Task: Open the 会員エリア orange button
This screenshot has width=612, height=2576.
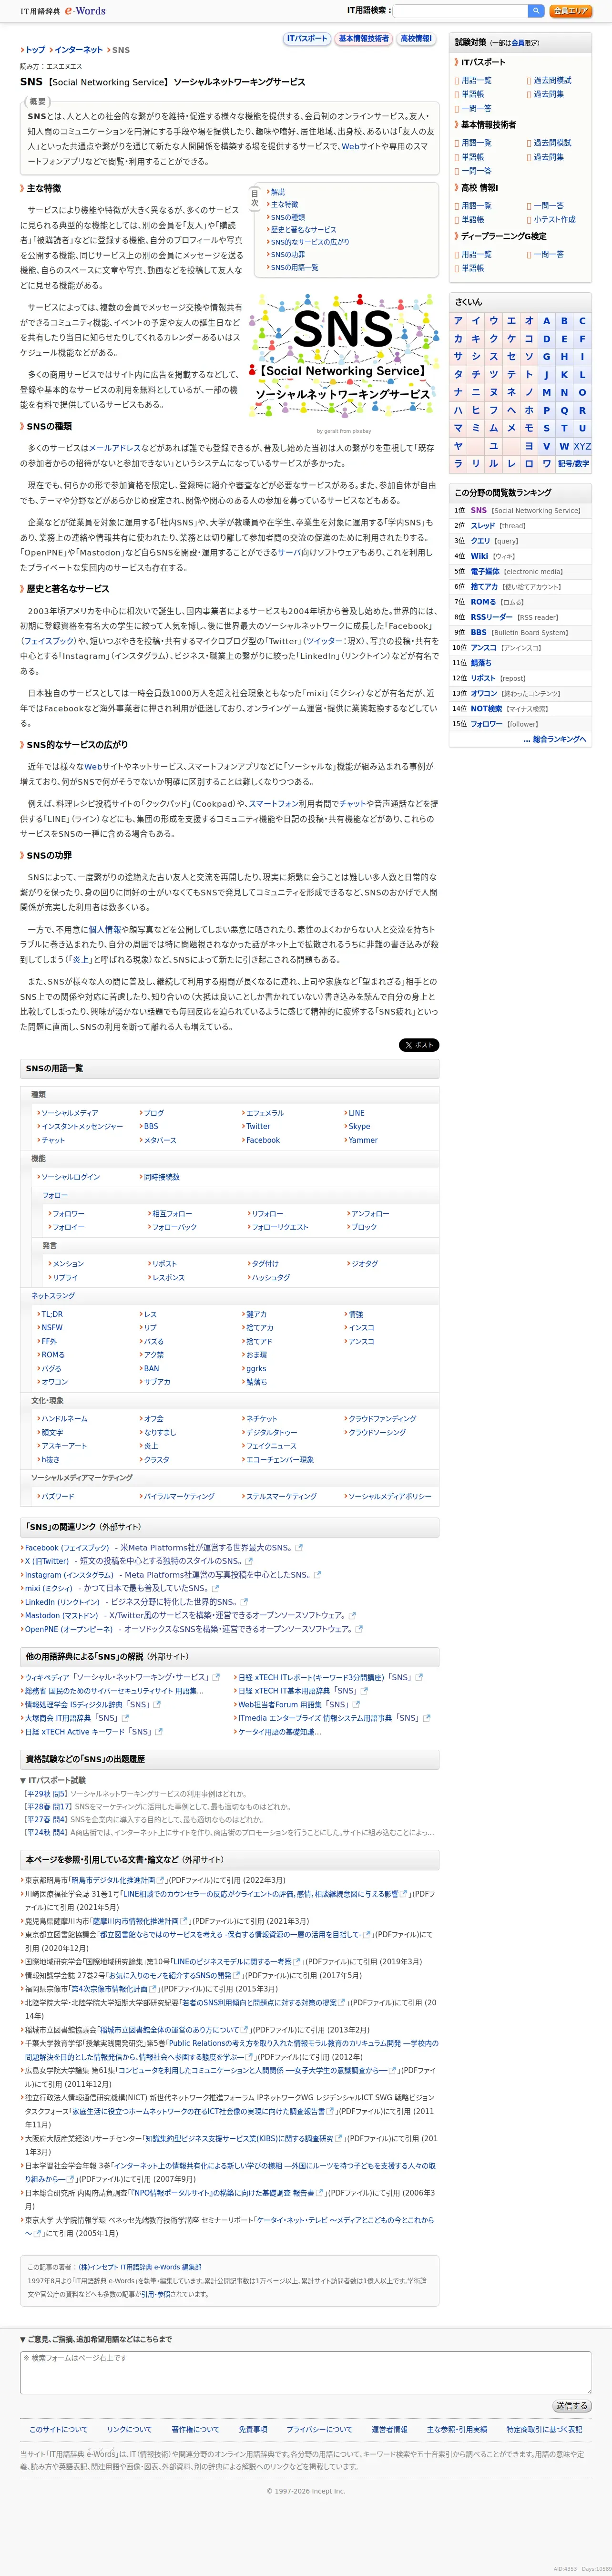Action: point(570,11)
